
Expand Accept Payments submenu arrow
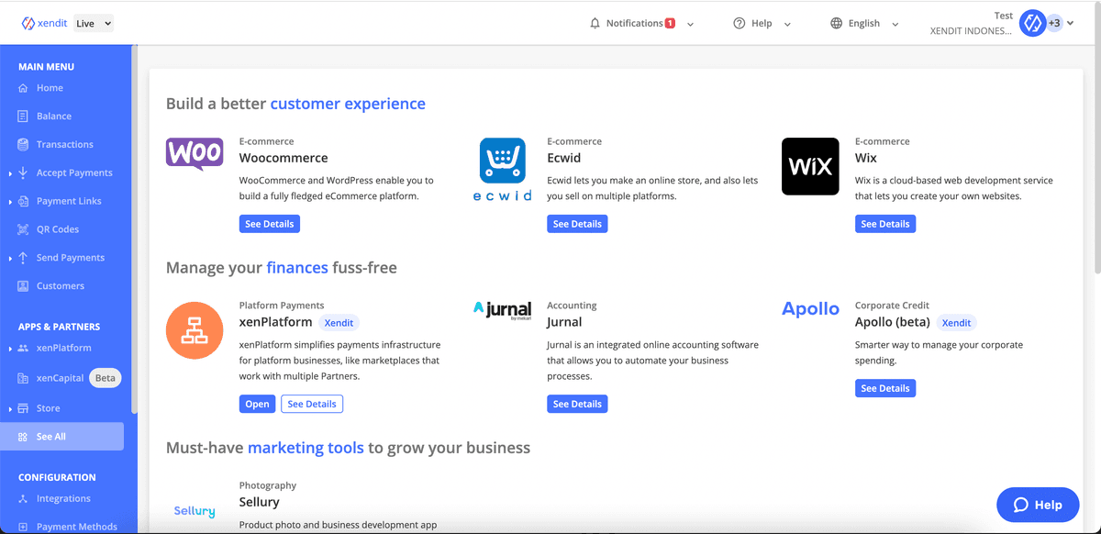coord(10,173)
